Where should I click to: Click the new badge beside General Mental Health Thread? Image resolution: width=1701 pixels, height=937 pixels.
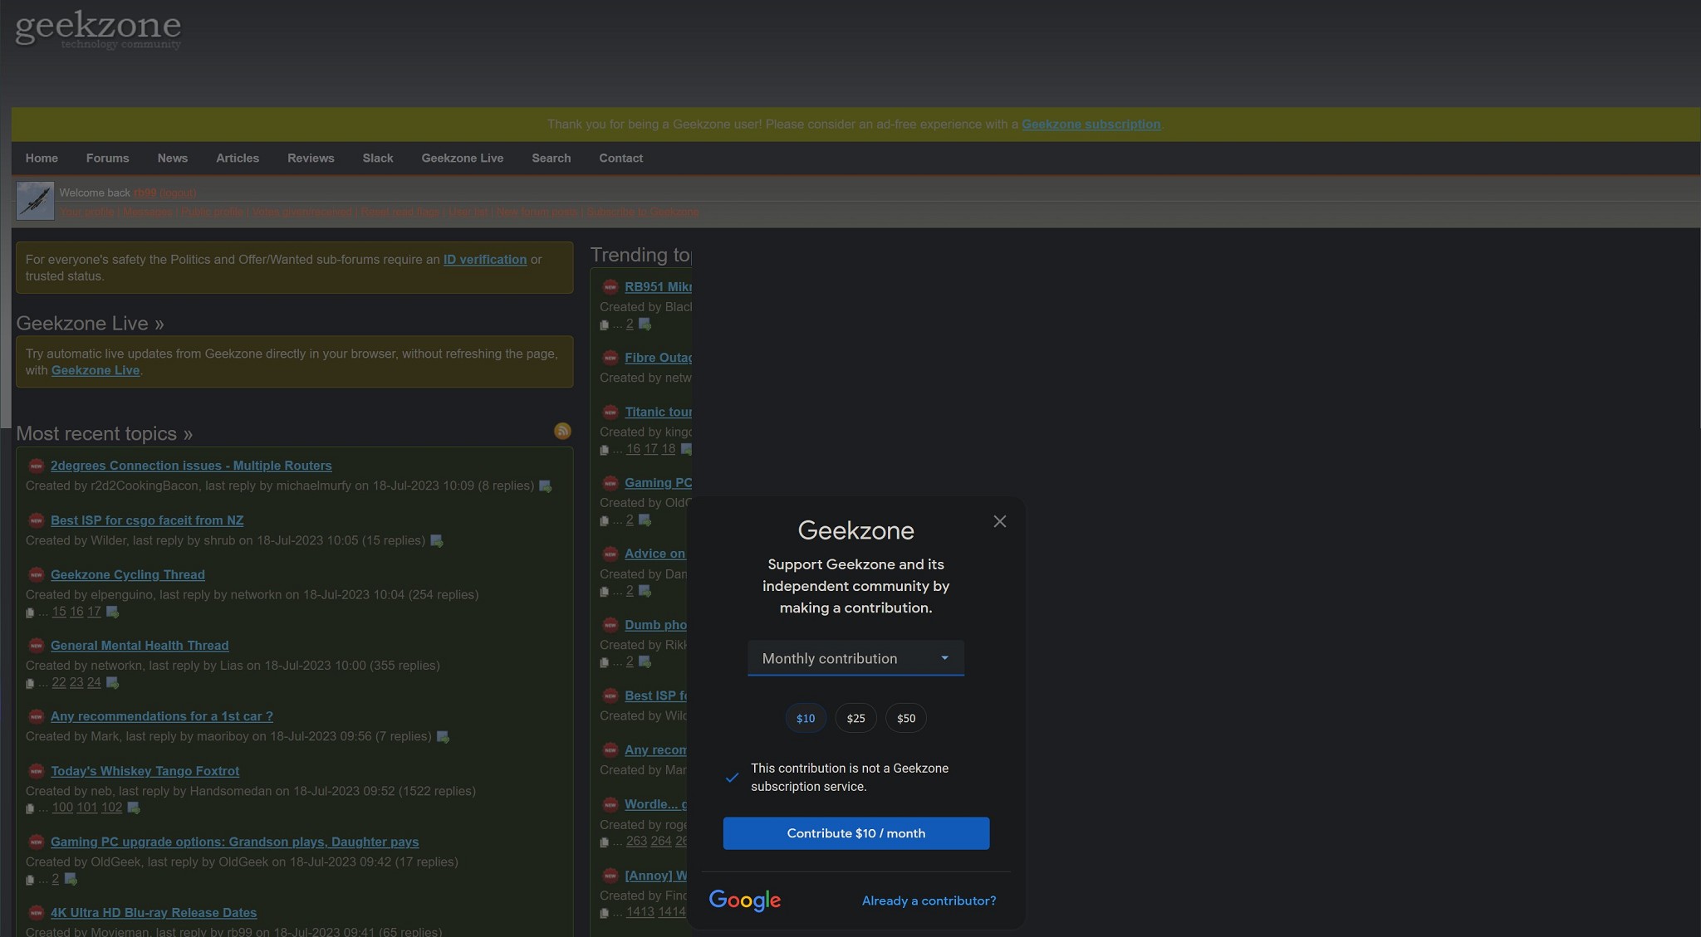(37, 645)
